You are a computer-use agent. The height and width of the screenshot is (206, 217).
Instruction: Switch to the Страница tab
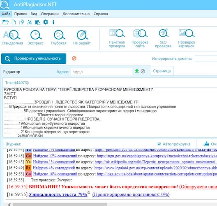[x=162, y=71]
